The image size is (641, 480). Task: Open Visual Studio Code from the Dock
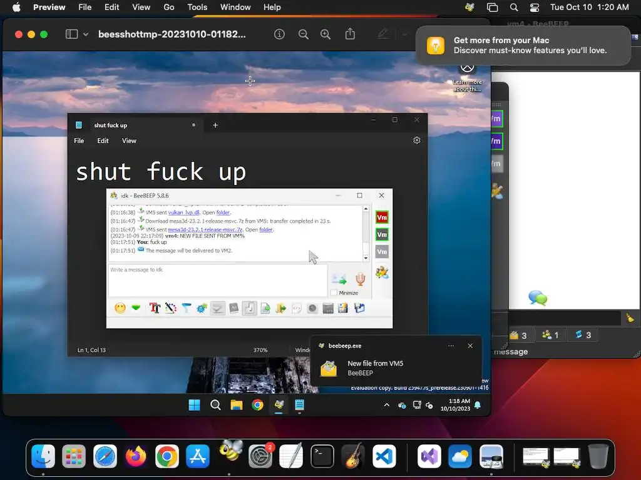point(384,456)
